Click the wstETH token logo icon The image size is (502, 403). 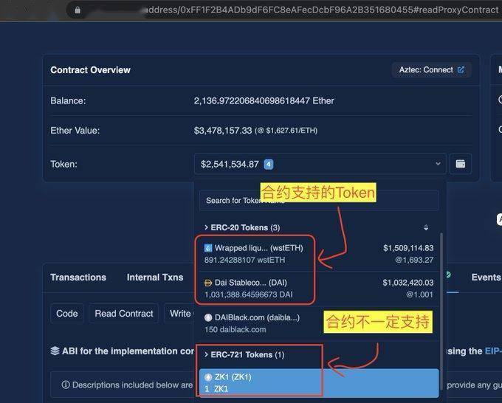click(208, 248)
